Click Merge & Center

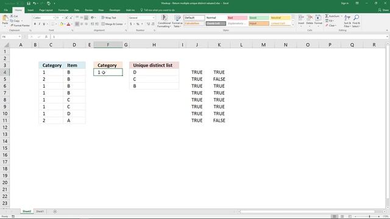[112, 24]
